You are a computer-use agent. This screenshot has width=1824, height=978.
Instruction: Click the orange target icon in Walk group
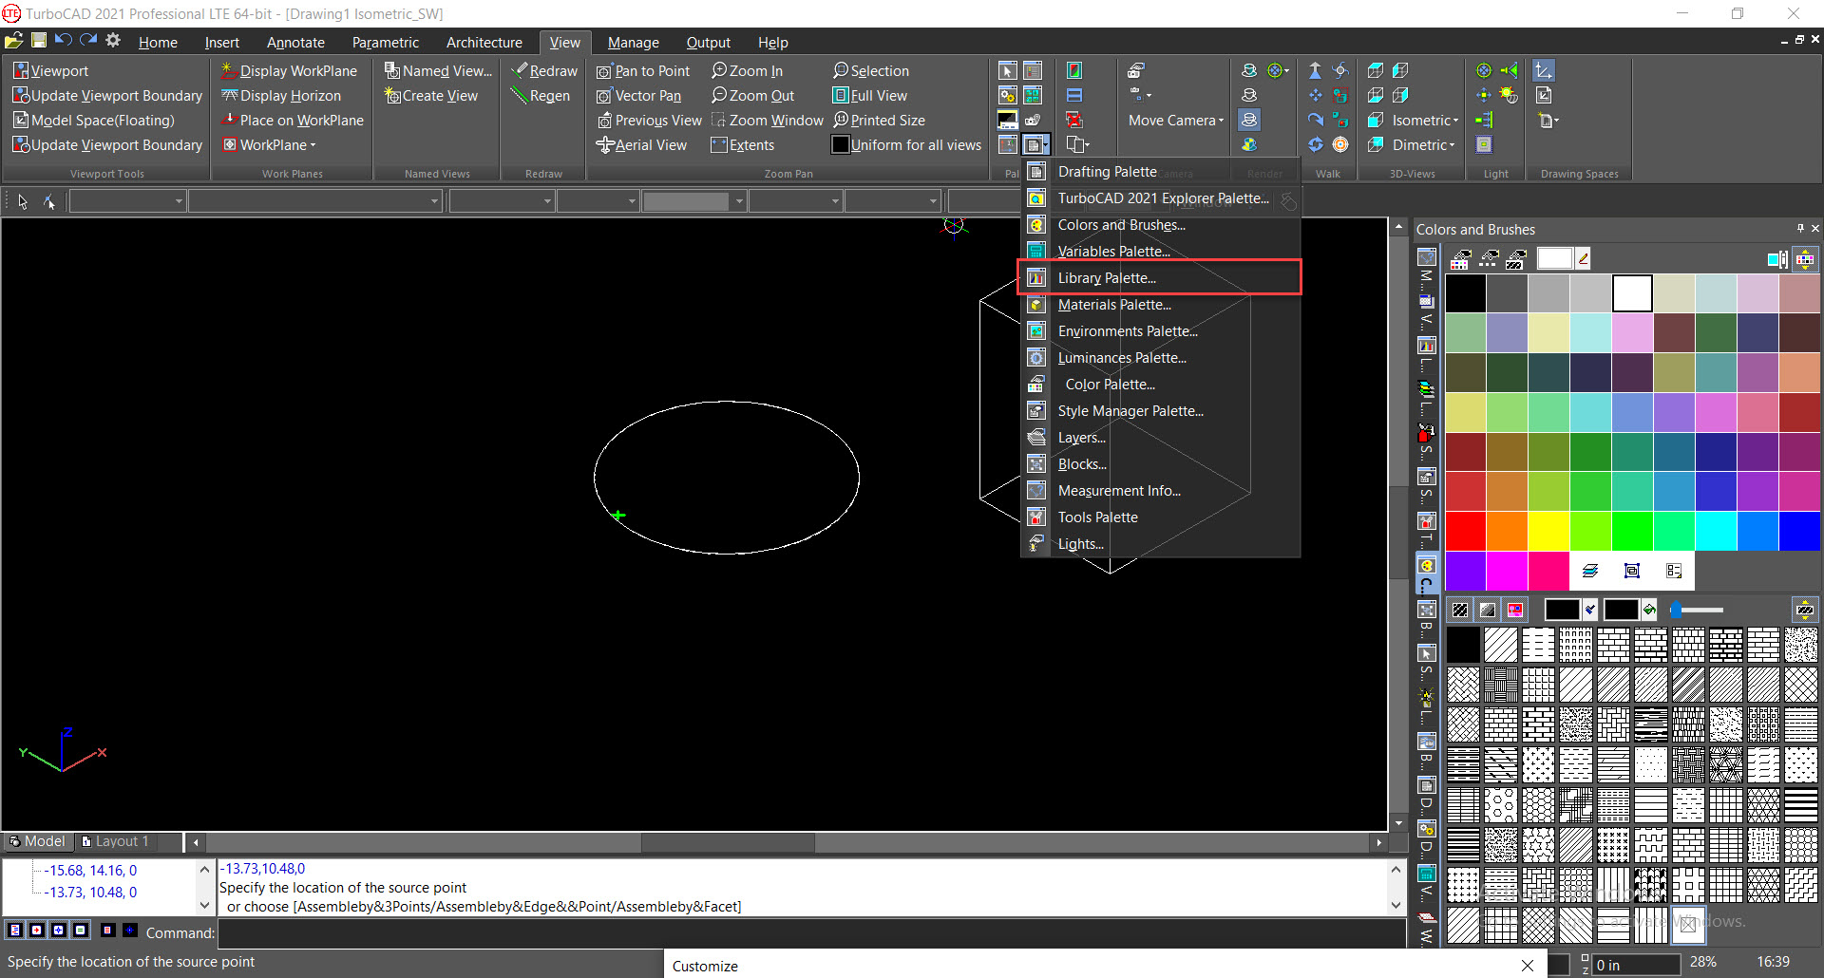point(1340,145)
